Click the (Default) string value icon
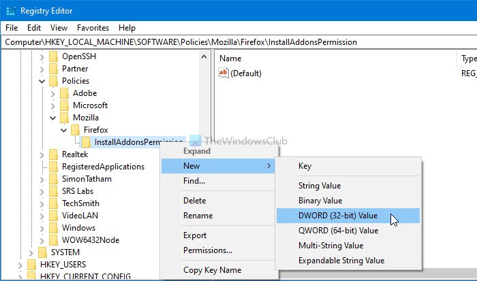The height and width of the screenshot is (281, 477). click(x=224, y=73)
